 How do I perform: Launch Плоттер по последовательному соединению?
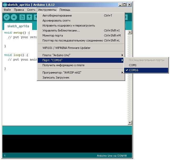pyautogui.click(x=81, y=40)
